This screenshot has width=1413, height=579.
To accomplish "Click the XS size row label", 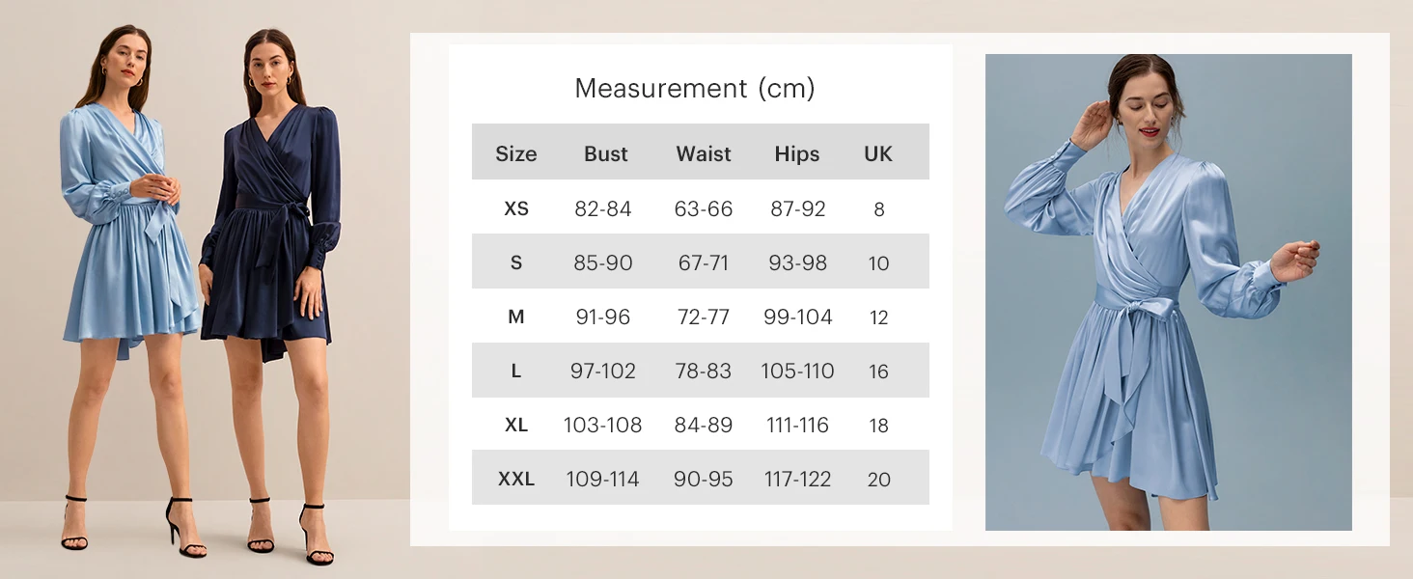I will (x=516, y=208).
